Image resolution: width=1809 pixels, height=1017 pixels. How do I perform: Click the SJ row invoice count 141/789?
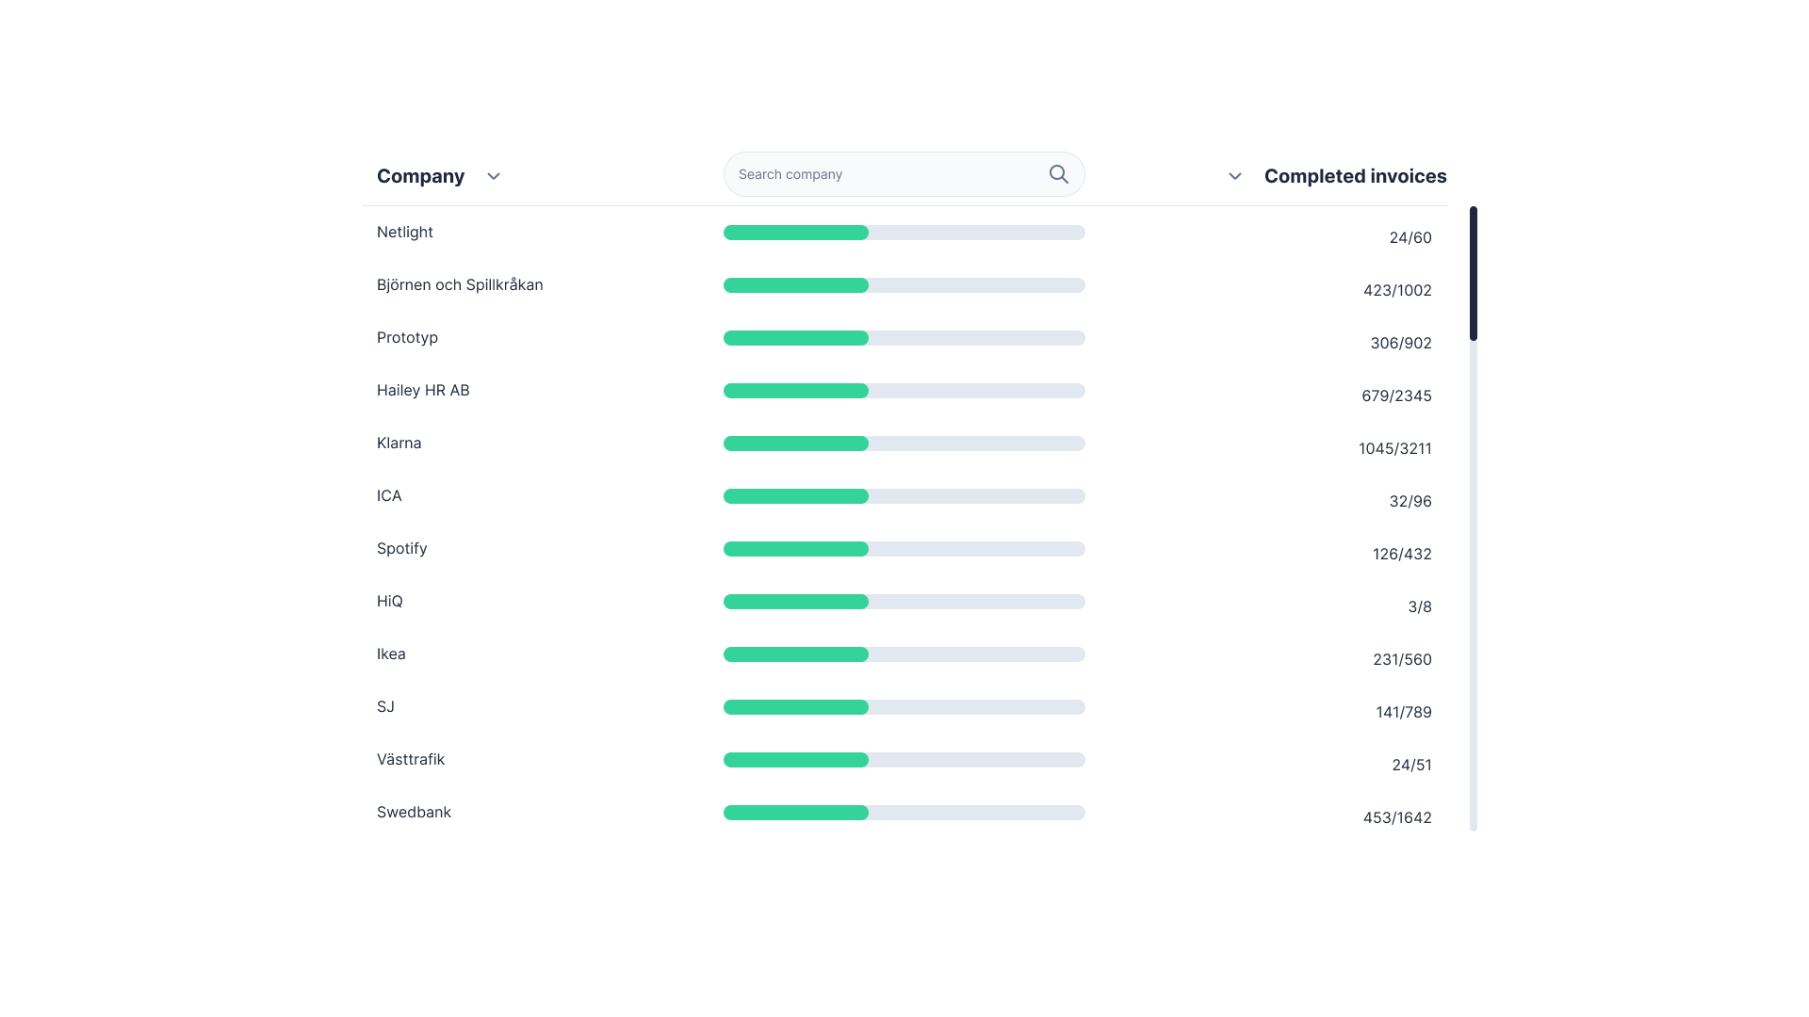(1403, 712)
